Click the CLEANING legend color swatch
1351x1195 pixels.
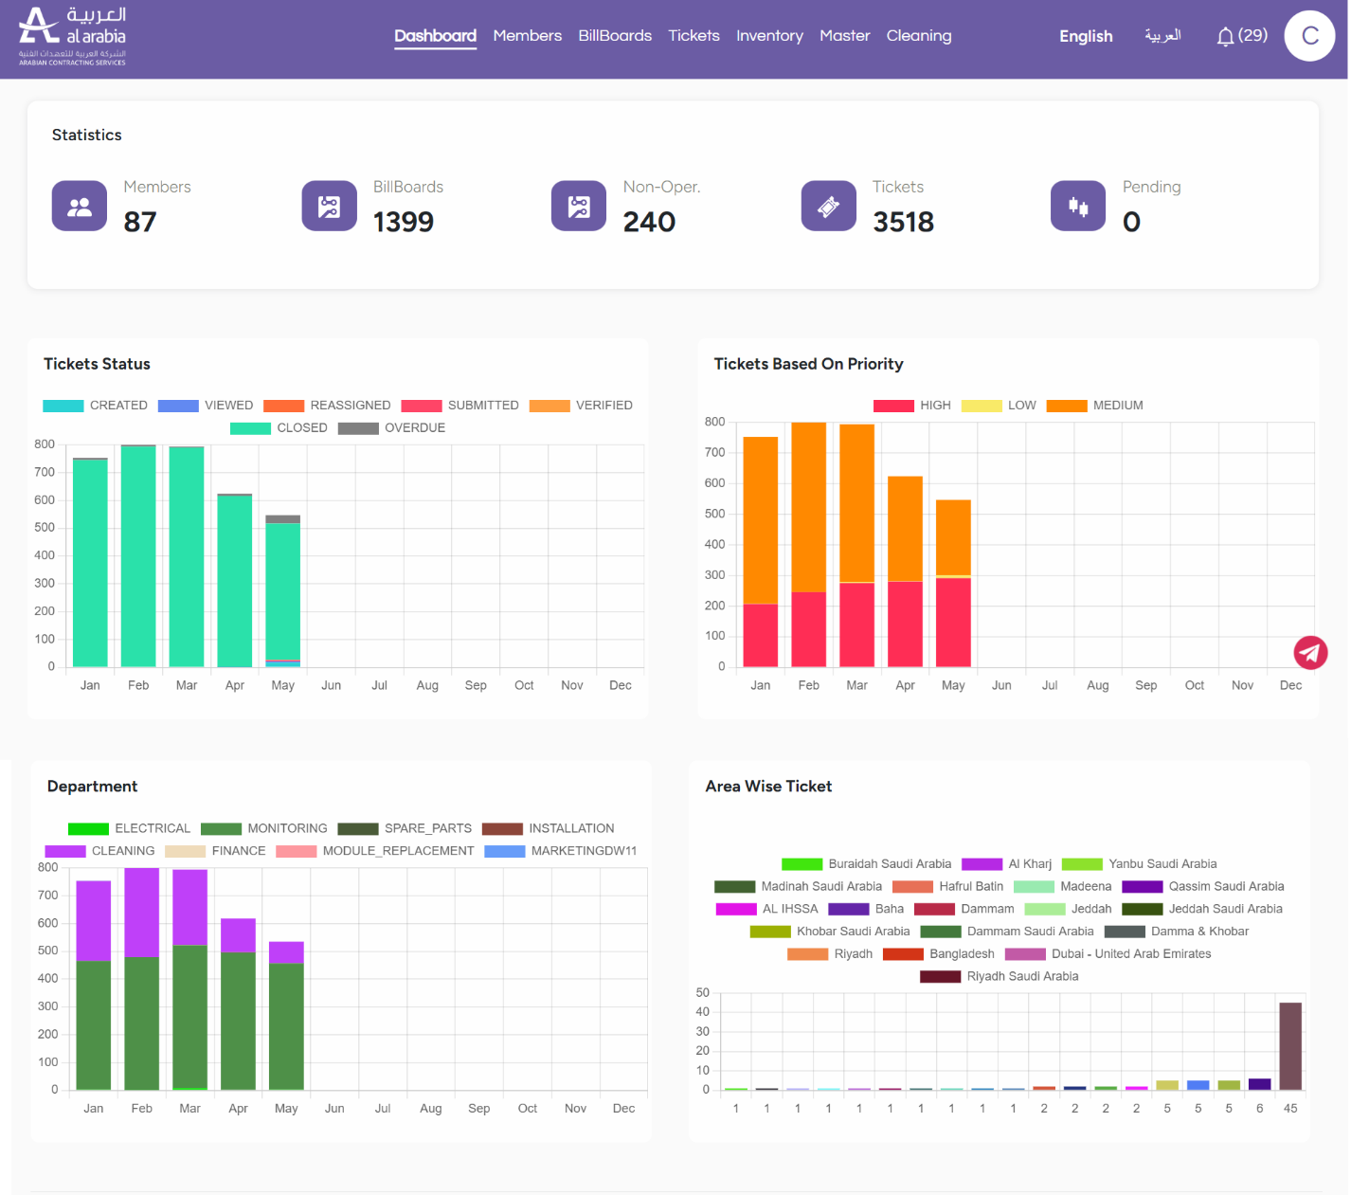65,852
